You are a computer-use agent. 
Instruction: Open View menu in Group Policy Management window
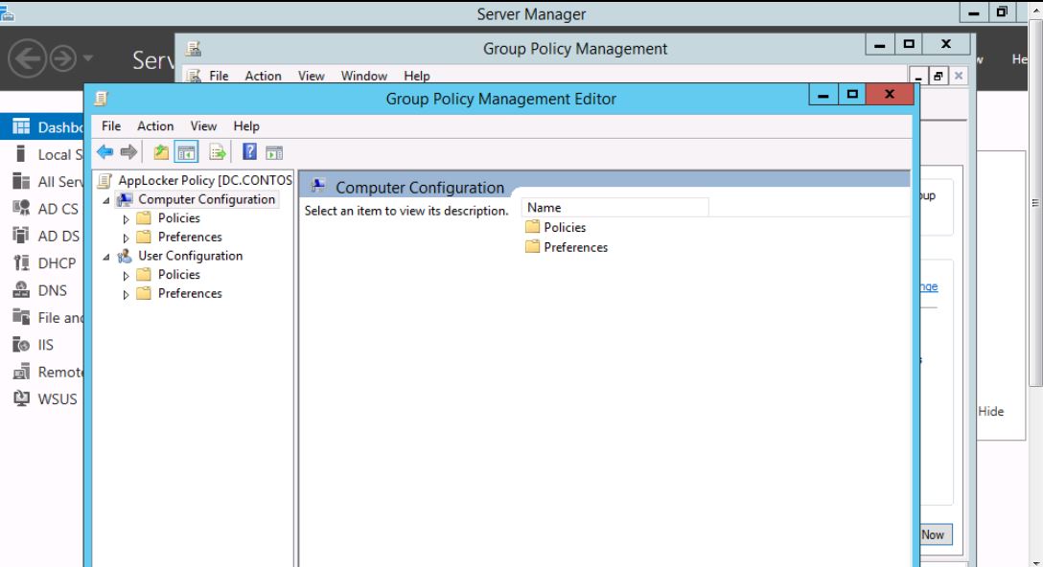312,76
